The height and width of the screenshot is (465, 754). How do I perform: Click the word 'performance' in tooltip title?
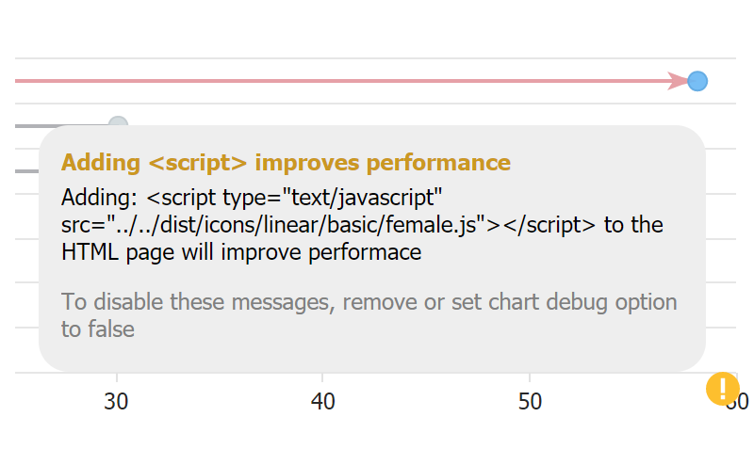click(438, 162)
